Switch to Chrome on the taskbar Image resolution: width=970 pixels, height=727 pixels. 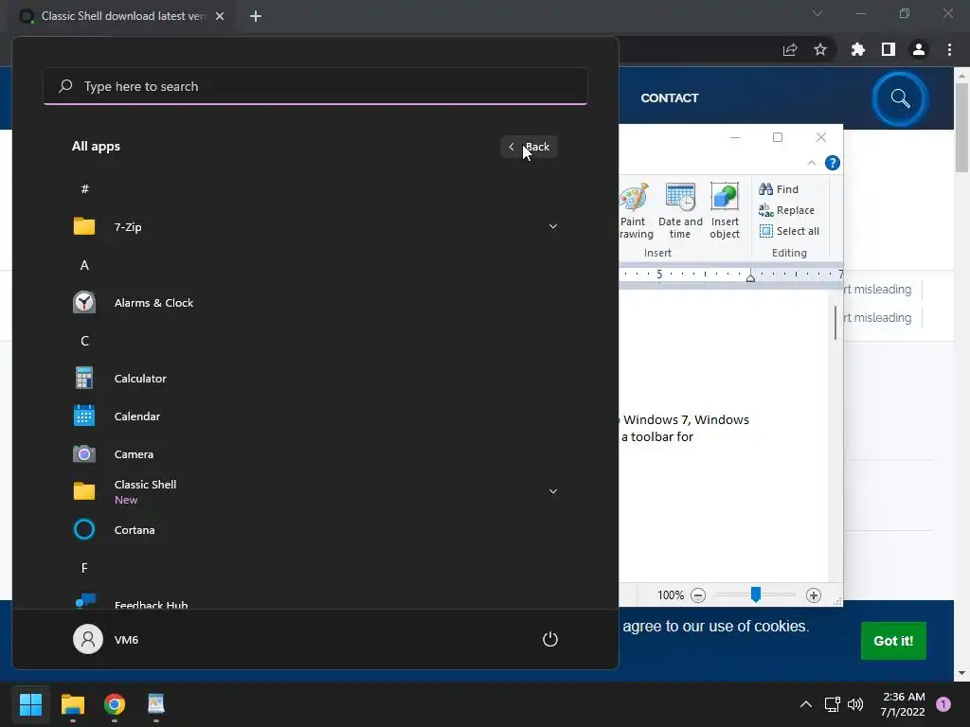pyautogui.click(x=115, y=704)
